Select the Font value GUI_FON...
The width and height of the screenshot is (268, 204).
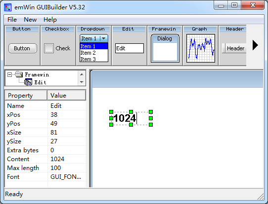(x=67, y=176)
